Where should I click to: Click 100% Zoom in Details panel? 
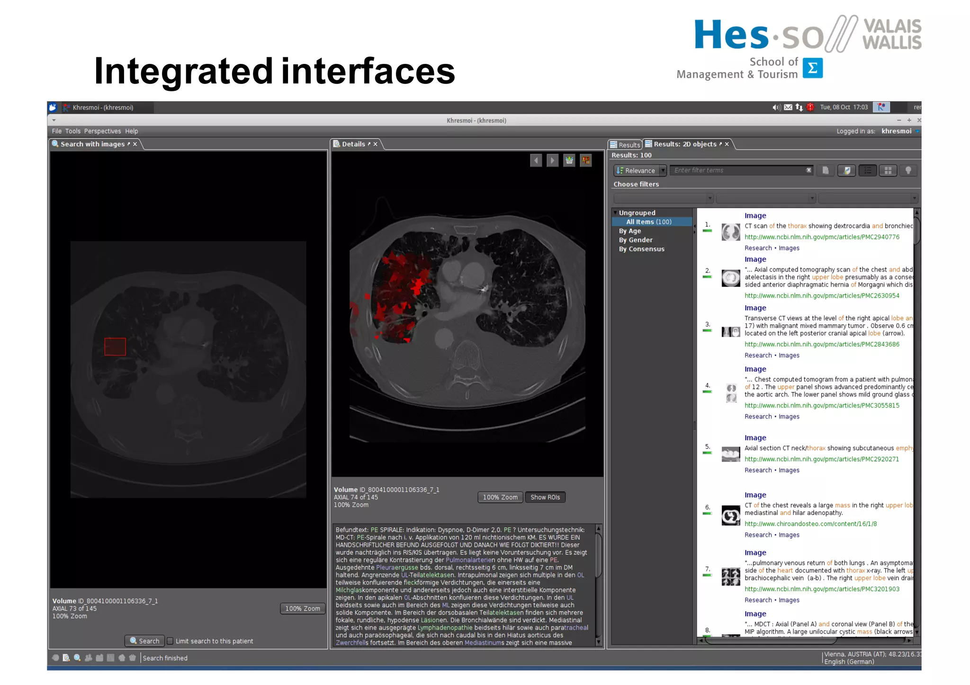pos(500,497)
